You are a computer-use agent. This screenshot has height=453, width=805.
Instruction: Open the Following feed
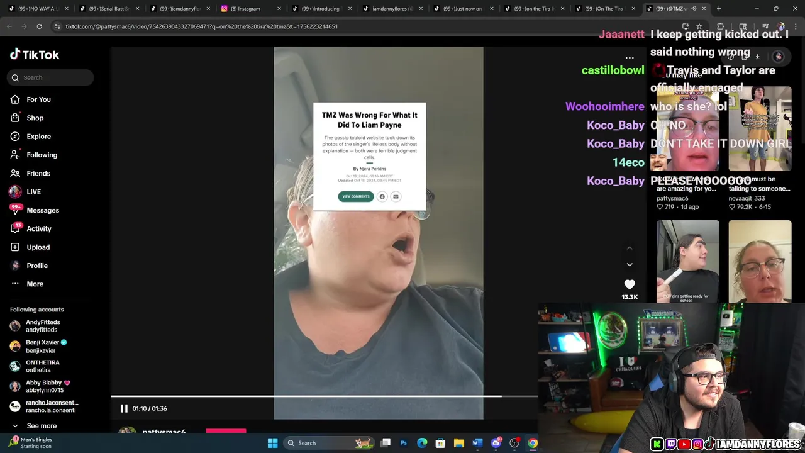(42, 155)
